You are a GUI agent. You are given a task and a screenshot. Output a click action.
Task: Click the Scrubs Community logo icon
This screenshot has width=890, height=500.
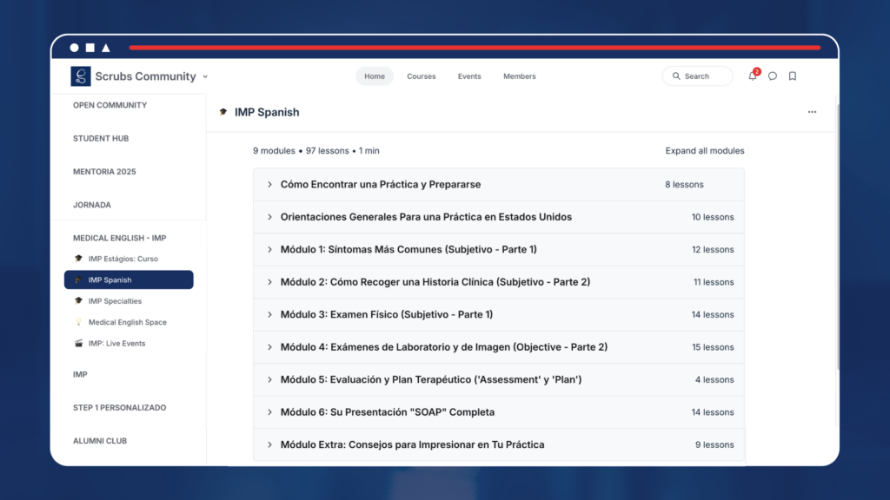click(81, 76)
